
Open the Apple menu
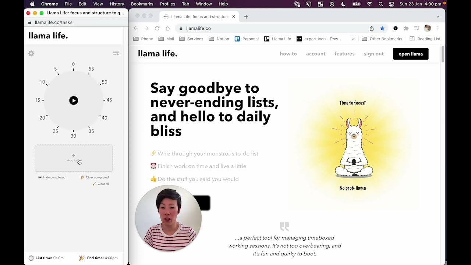(x=32, y=4)
